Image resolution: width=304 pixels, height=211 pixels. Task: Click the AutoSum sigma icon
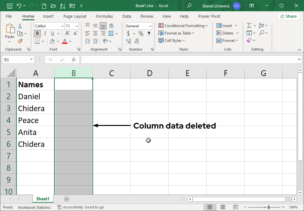point(249,26)
